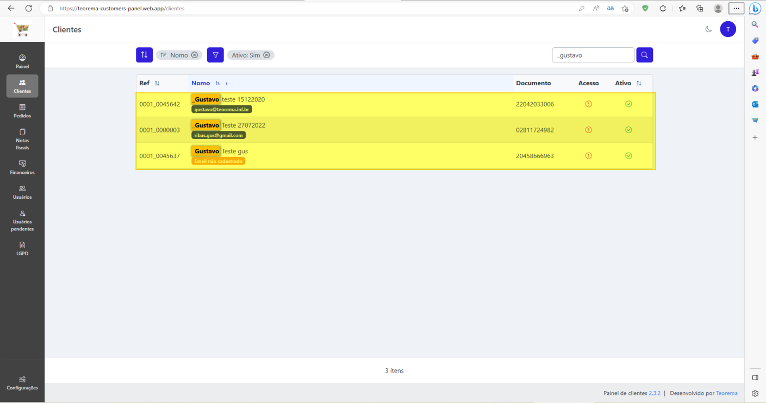Open the Painel sidebar section
The width and height of the screenshot is (766, 403).
coord(22,61)
